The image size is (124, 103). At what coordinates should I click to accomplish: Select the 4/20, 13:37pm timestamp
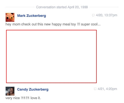point(107,15)
